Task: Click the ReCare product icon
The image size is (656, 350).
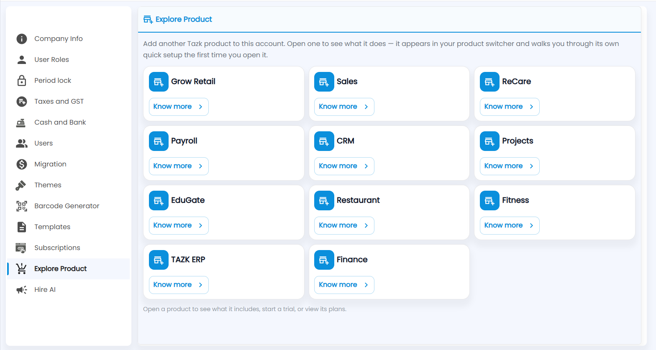Action: click(x=489, y=82)
